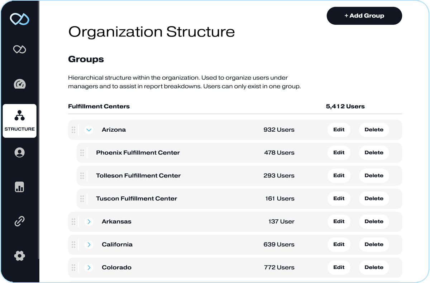The image size is (430, 283).
Task: Open the user profile sidebar icon
Action: [x=20, y=152]
